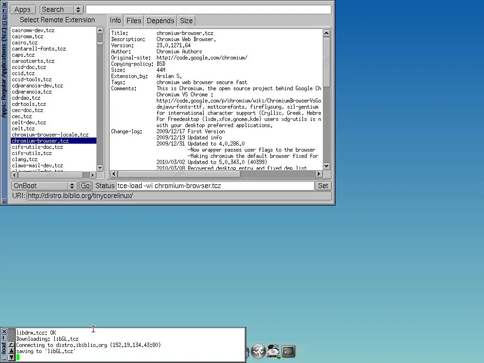Switch to the Size tab
Viewport: 484px width, 363px height.
[186, 21]
